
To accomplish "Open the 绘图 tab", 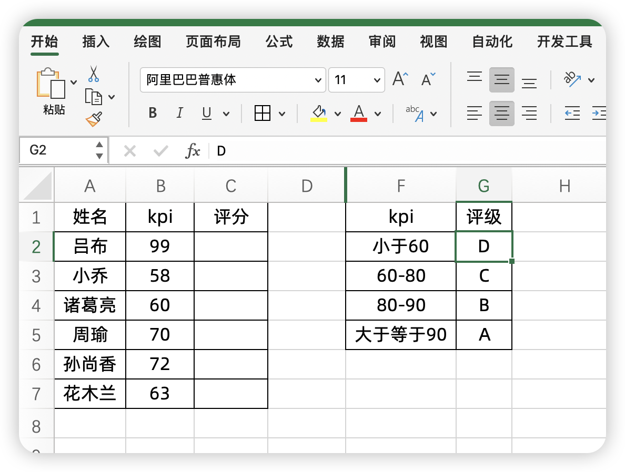I will tap(148, 42).
